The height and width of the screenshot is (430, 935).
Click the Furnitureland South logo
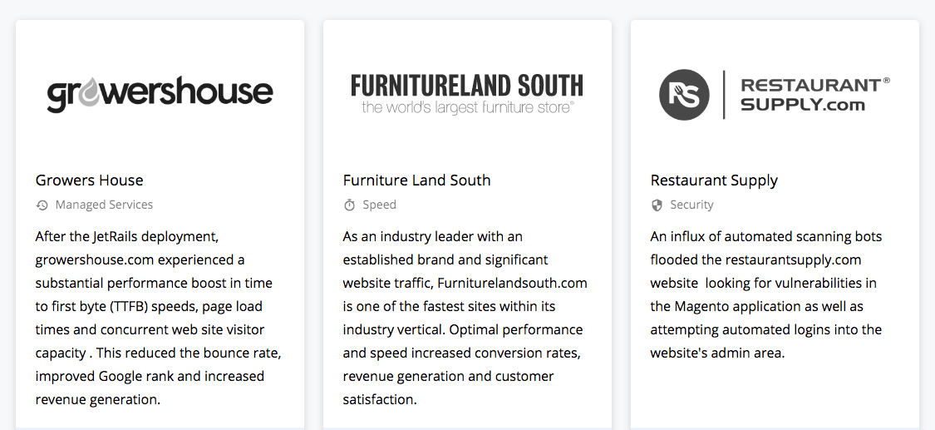[467, 94]
